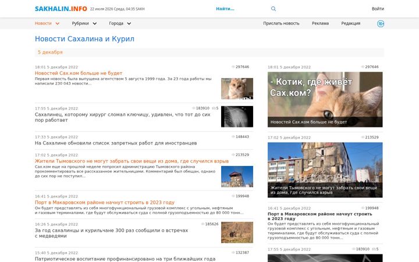
Task: Open the X-ray thumbnail image
Action: 237,116
